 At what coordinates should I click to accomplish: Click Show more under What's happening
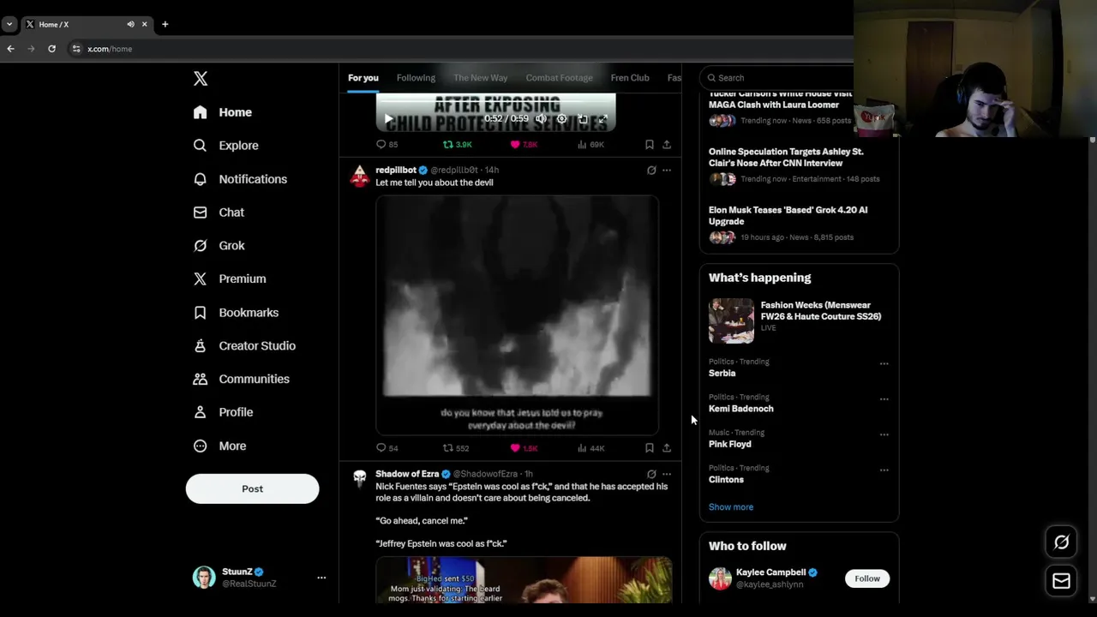731,507
